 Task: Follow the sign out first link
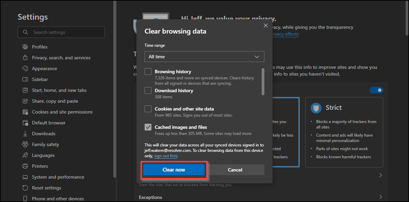165,156
